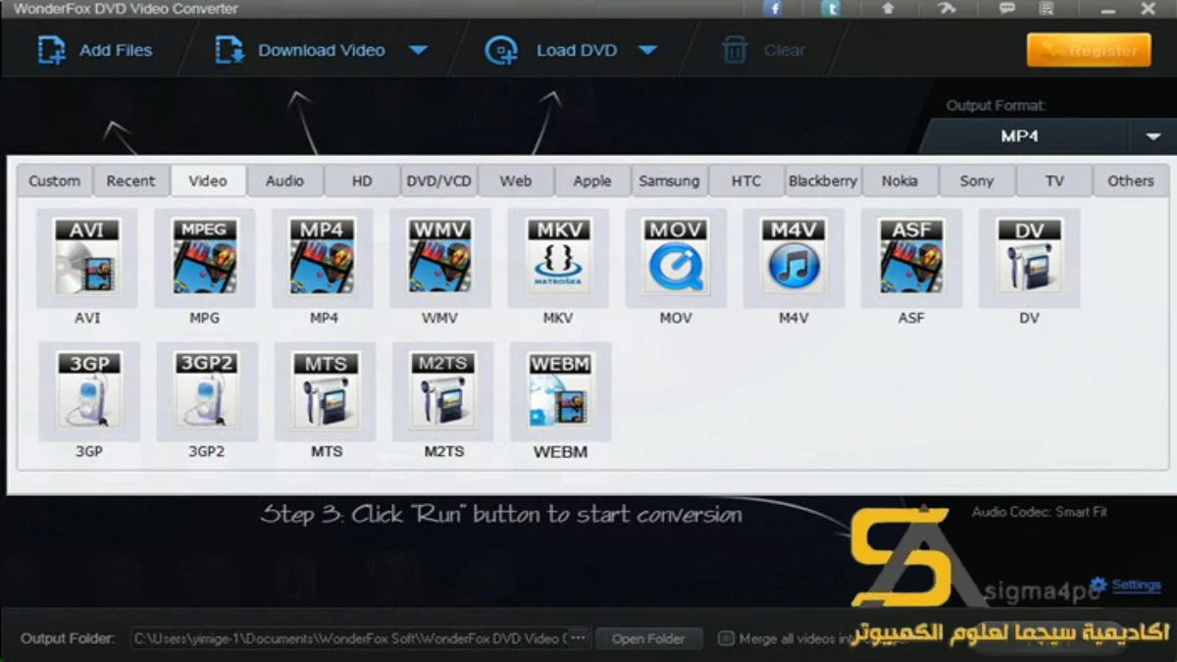Click the Video tab
Image resolution: width=1177 pixels, height=662 pixels.
click(208, 180)
